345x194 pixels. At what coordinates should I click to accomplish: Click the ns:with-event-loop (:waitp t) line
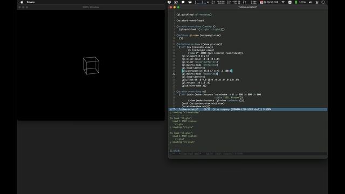196,26
